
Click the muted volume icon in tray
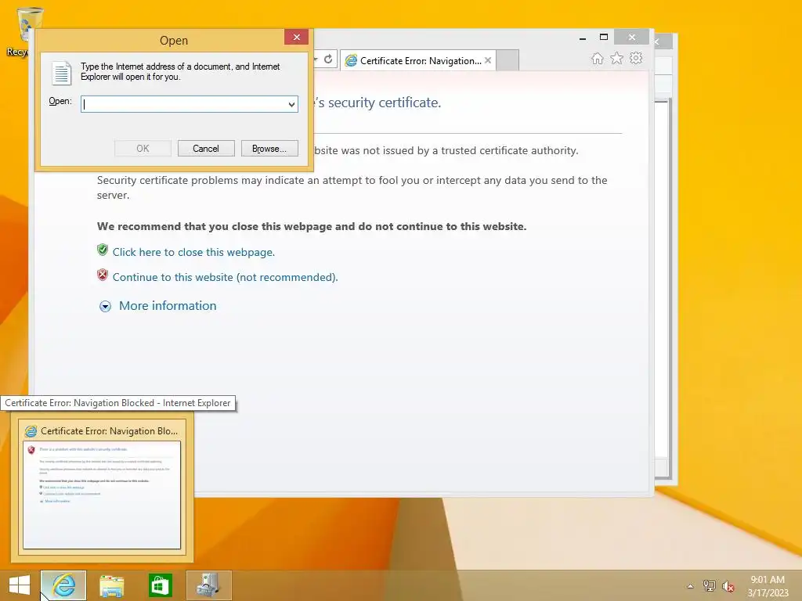coord(728,586)
